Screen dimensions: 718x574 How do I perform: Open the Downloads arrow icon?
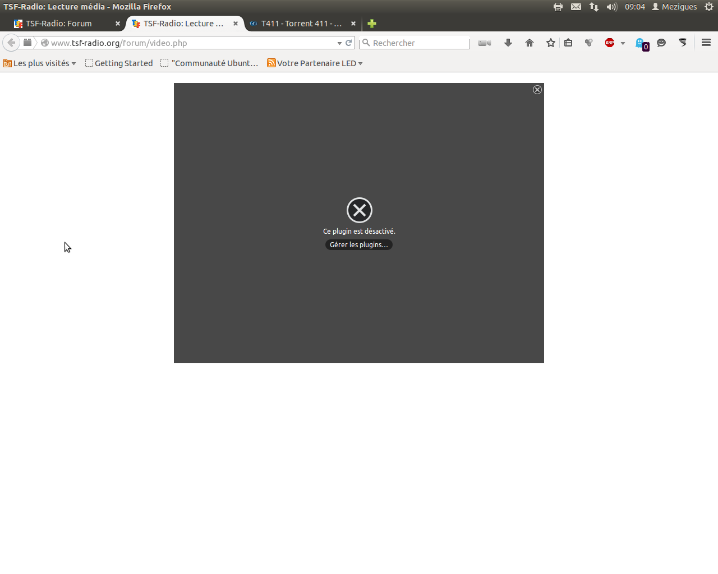[508, 43]
